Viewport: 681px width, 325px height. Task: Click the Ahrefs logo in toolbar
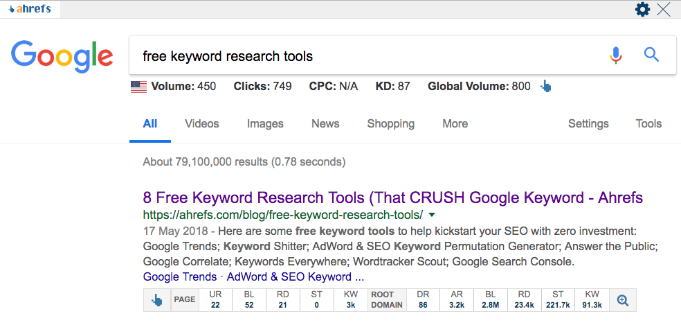[30, 9]
